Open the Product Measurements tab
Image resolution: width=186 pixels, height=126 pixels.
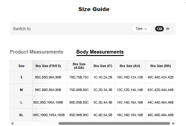click(x=37, y=52)
